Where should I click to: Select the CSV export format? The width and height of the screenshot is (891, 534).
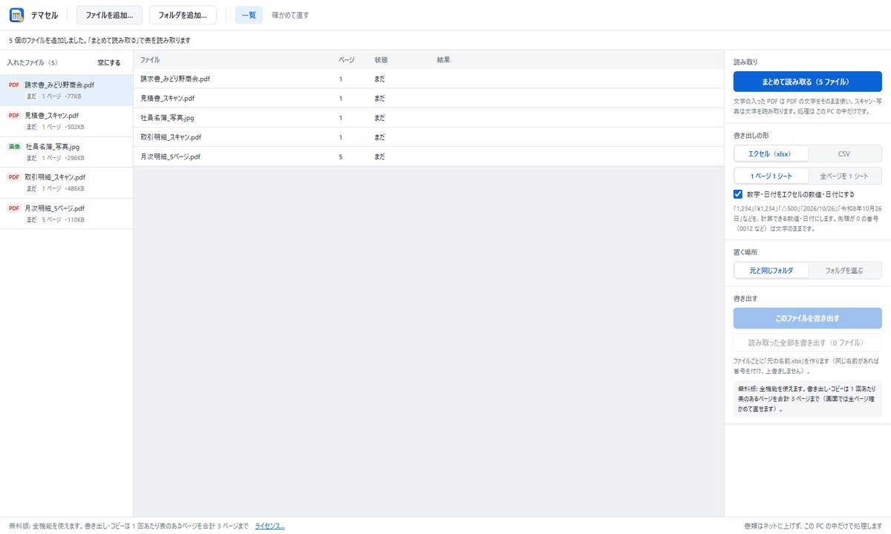pyautogui.click(x=844, y=154)
